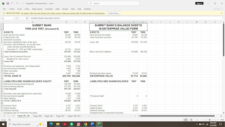The width and height of the screenshot is (225, 127).
Task: Open the Draw ribbon tab
Action: pyautogui.click(x=27, y=9)
